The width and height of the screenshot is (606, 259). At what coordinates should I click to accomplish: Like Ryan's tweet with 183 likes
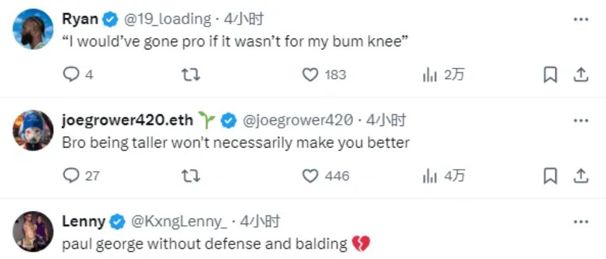click(x=310, y=75)
